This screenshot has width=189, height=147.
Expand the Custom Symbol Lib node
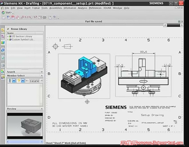[8, 39]
